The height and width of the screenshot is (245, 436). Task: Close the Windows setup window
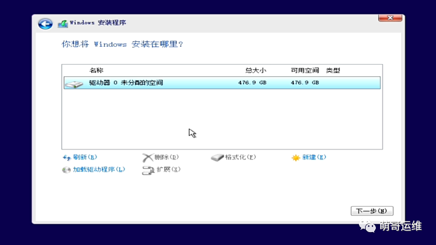coord(390,18)
